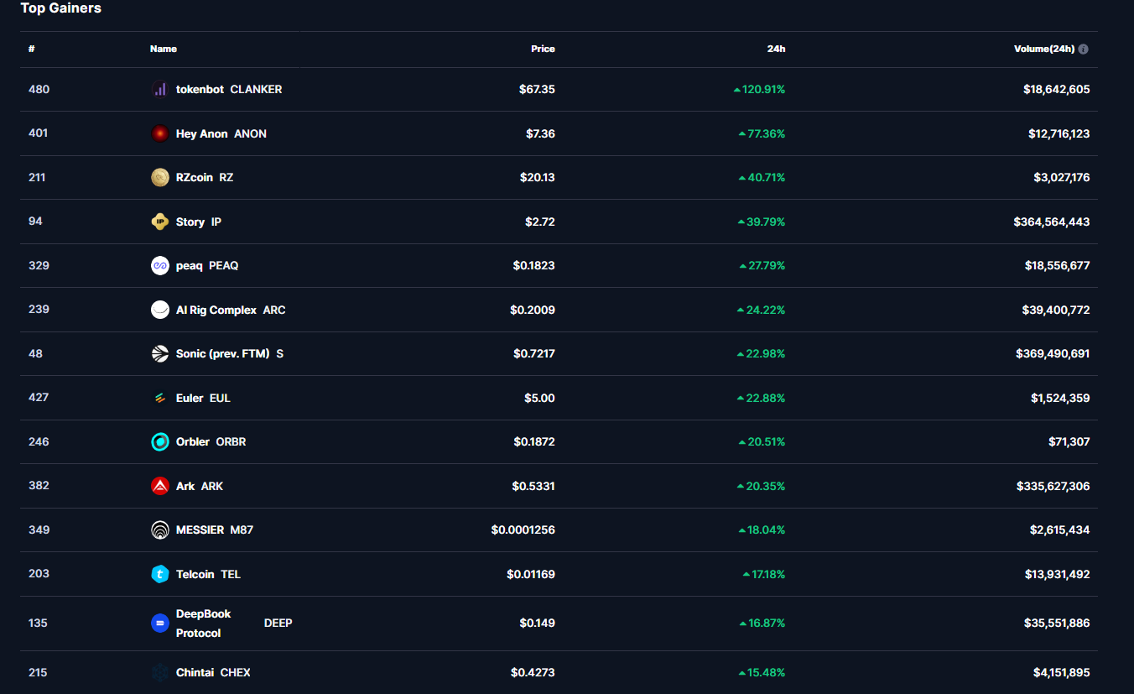Screen dimensions: 1134x694
Task: Click the Volume(24h) info icon
Action: coord(1083,49)
